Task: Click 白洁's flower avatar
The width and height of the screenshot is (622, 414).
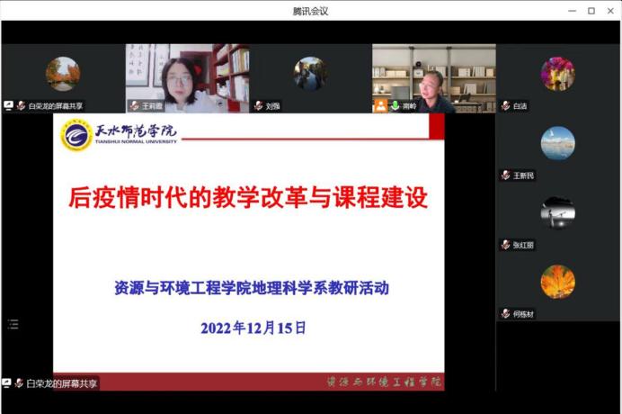Action: [x=557, y=74]
